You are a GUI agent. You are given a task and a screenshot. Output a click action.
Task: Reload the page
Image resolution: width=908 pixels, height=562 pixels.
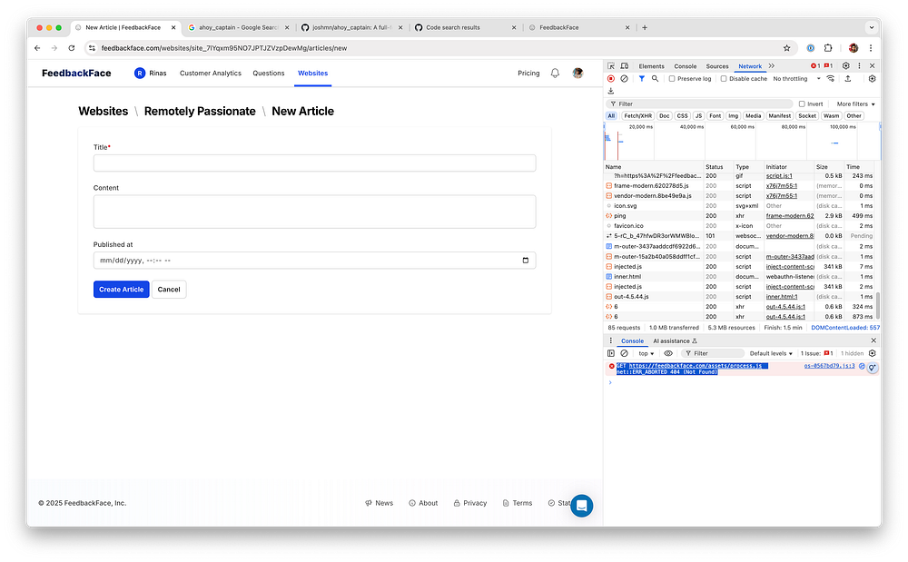[x=71, y=48]
